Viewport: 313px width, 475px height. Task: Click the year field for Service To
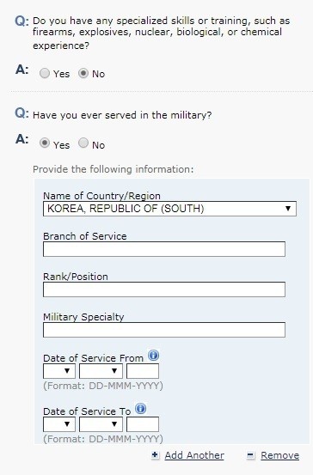tap(143, 424)
